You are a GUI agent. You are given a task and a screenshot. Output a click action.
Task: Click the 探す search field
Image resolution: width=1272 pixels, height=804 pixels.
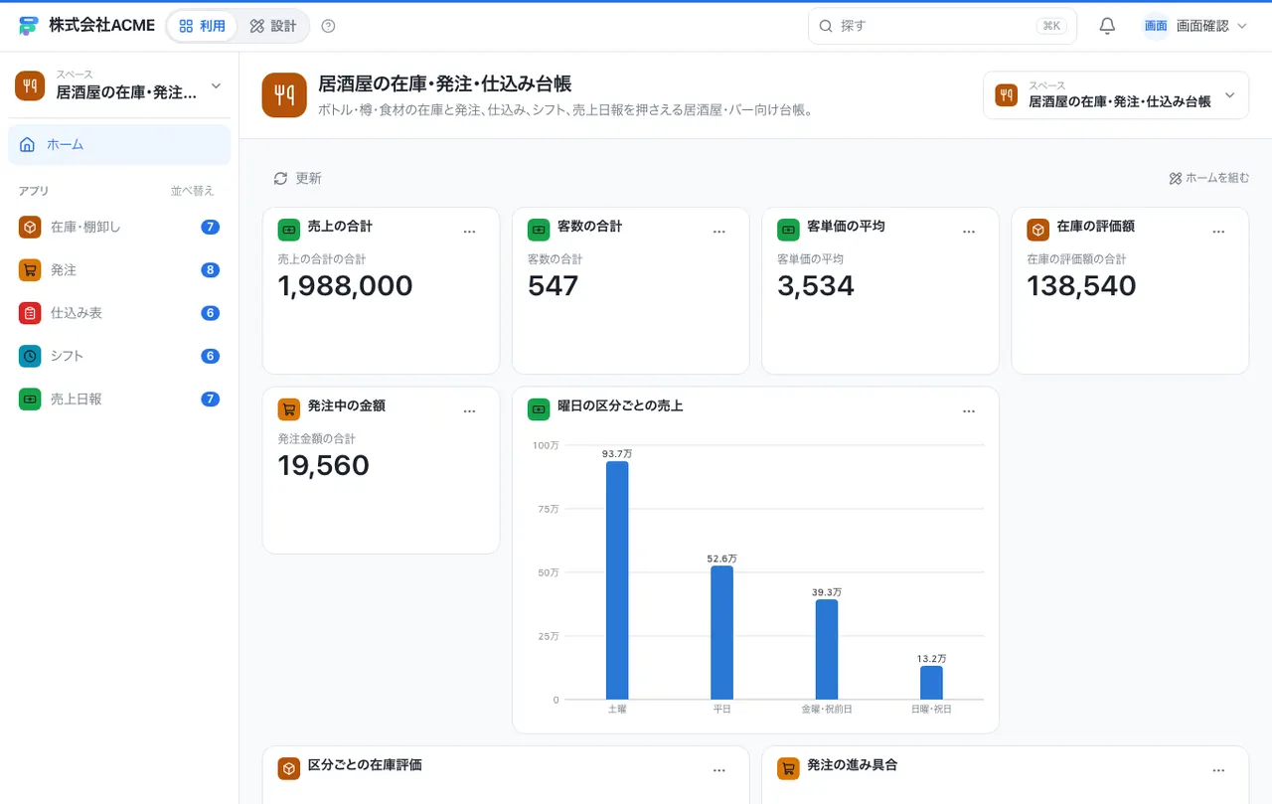(942, 26)
